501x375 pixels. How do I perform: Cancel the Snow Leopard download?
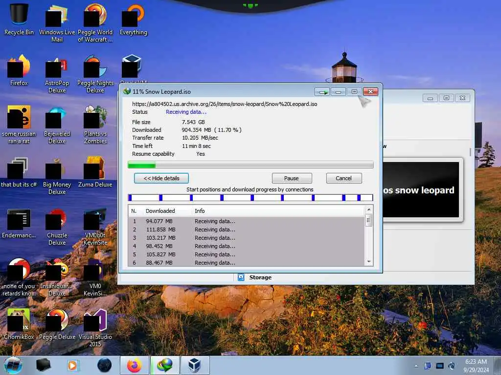344,178
